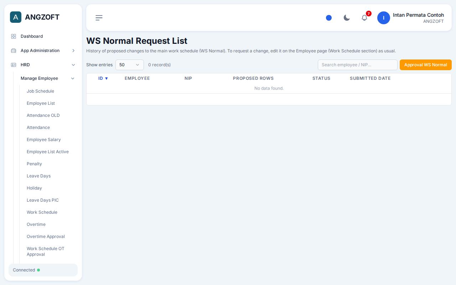Viewport: 456px width, 285px height.
Task: Click the Dashboard grid icon
Action: [x=14, y=36]
